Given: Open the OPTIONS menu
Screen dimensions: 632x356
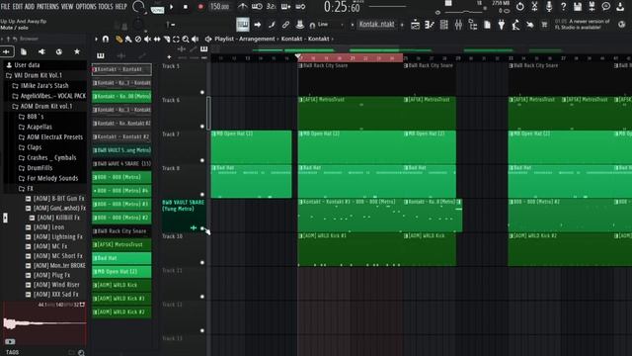Looking at the screenshot, I should [86, 7].
